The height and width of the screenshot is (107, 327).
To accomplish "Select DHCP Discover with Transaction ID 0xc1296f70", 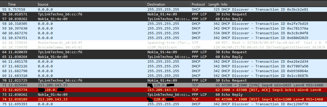I will 163,104.
